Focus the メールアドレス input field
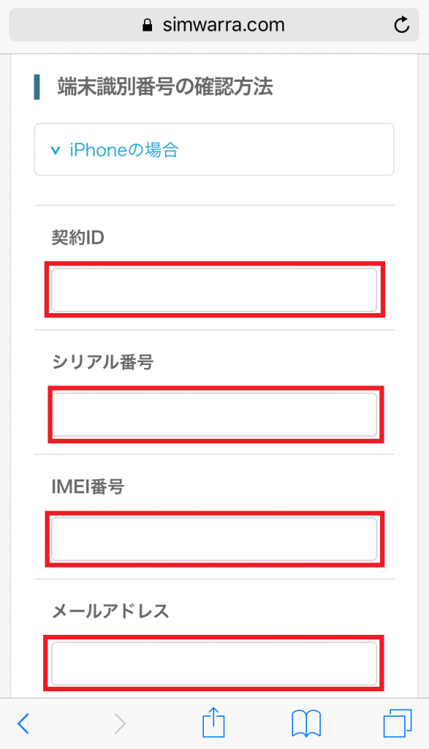 point(214,663)
